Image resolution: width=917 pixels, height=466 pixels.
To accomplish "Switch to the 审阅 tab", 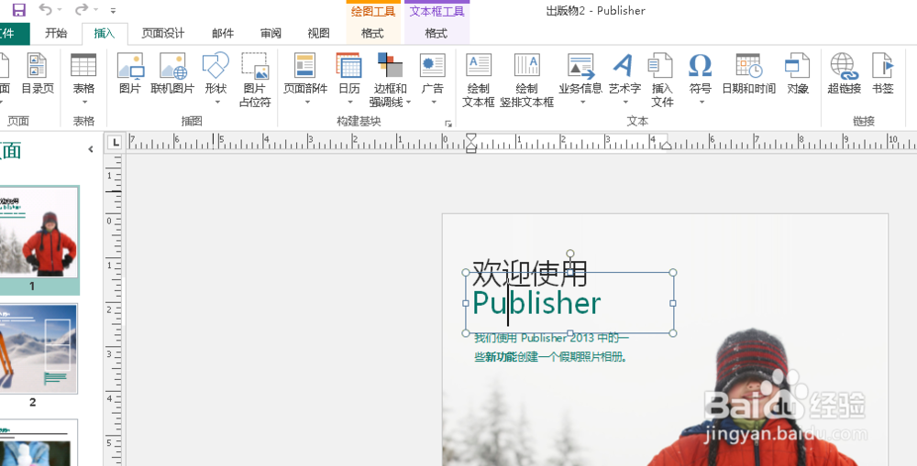I will coord(271,33).
